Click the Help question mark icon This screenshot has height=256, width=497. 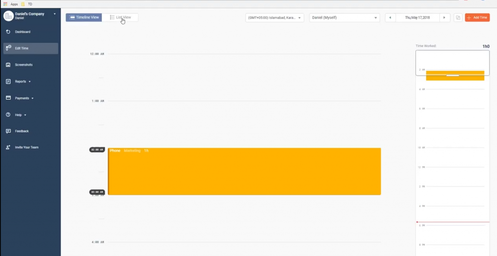coord(8,115)
